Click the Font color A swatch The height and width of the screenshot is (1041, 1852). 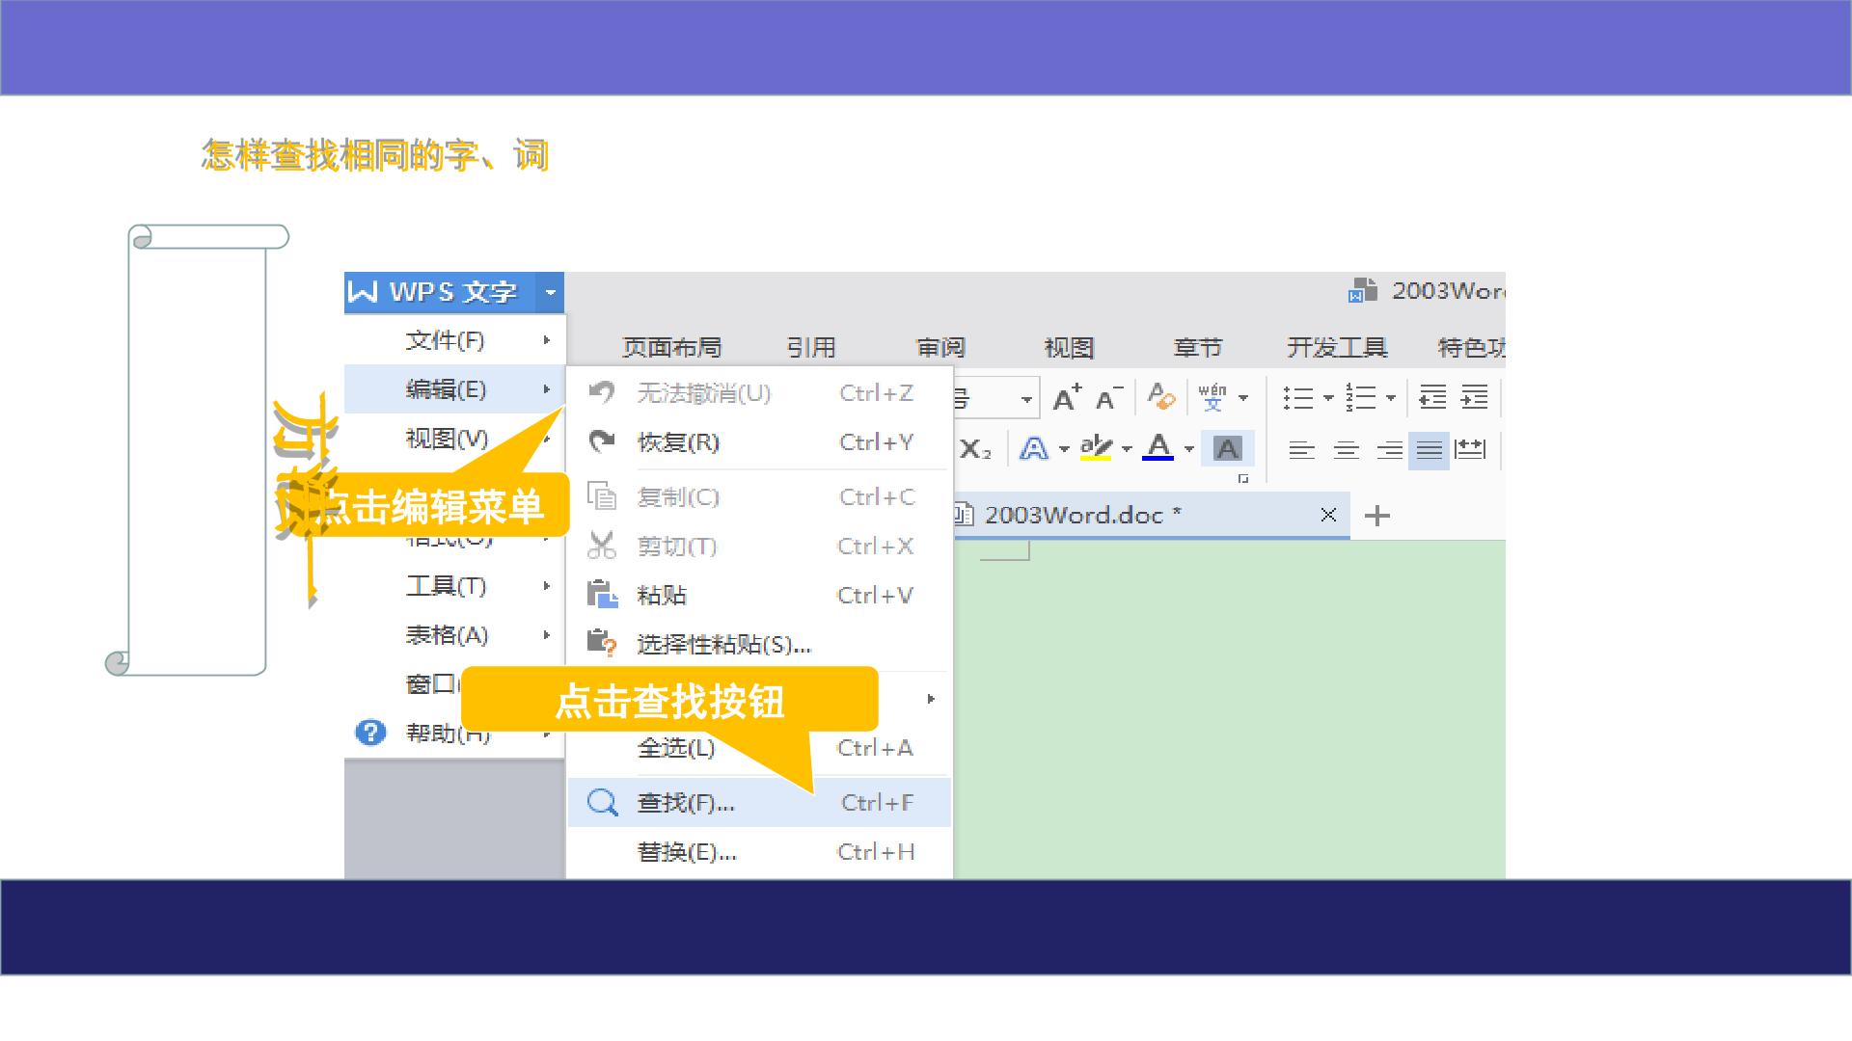pos(1157,448)
